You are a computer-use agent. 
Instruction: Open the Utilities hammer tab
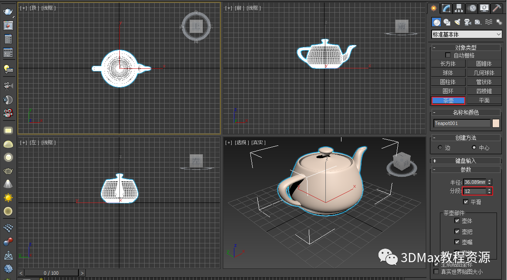(497, 8)
